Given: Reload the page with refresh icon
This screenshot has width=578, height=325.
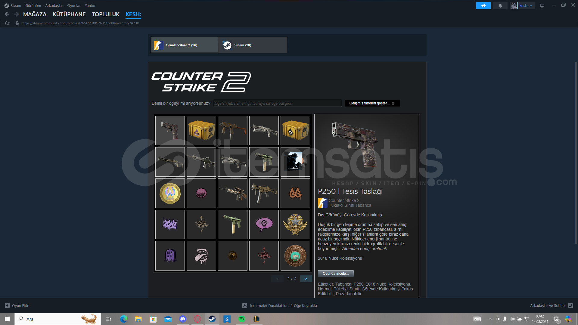Looking at the screenshot, I should (x=7, y=23).
